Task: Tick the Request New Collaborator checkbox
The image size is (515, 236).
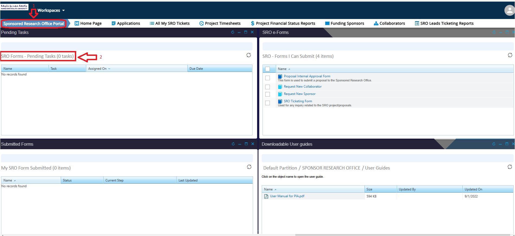Action: click(267, 87)
